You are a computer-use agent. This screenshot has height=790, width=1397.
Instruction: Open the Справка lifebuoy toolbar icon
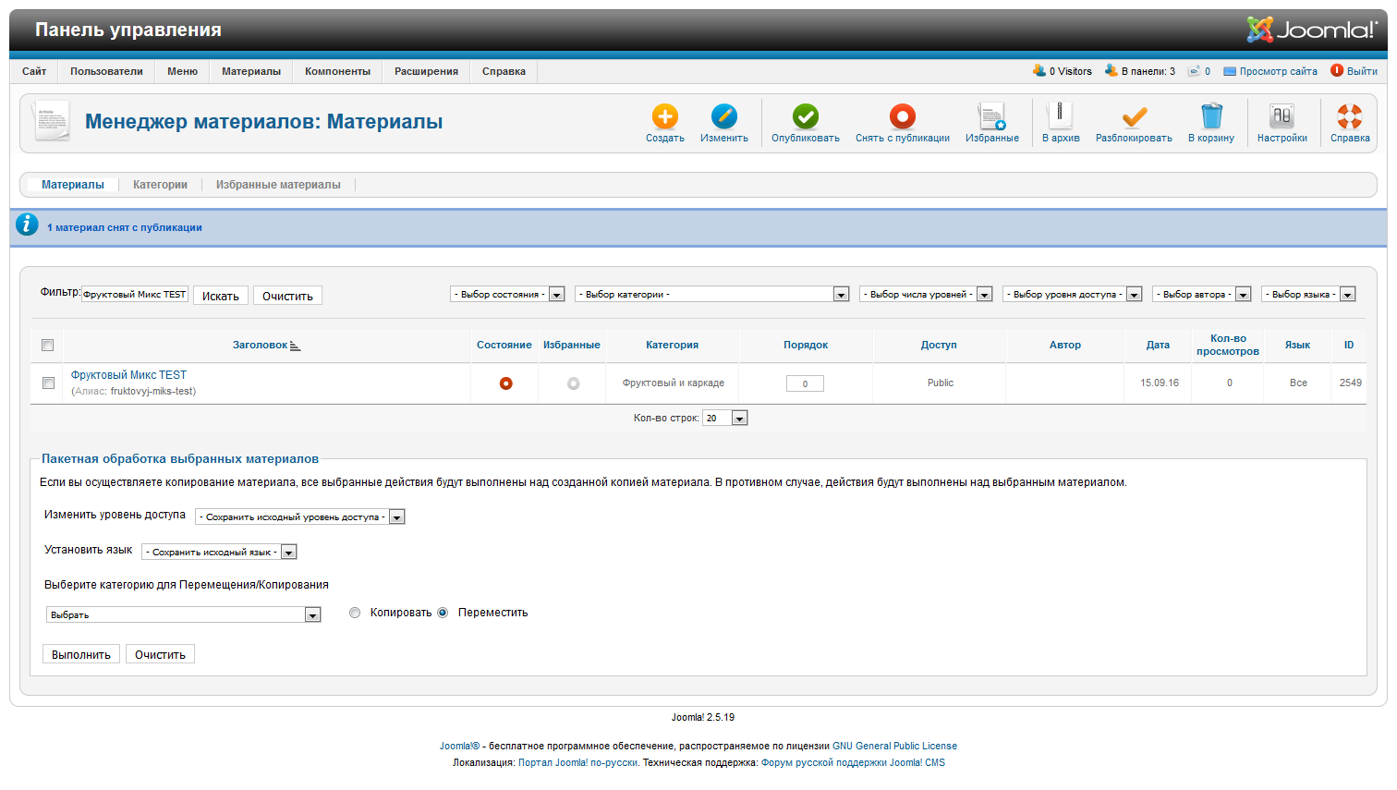point(1350,116)
